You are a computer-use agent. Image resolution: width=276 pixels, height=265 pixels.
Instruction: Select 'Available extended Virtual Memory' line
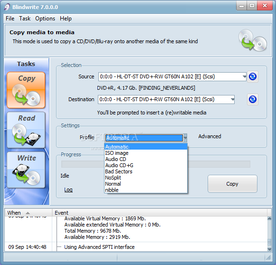click(x=112, y=225)
